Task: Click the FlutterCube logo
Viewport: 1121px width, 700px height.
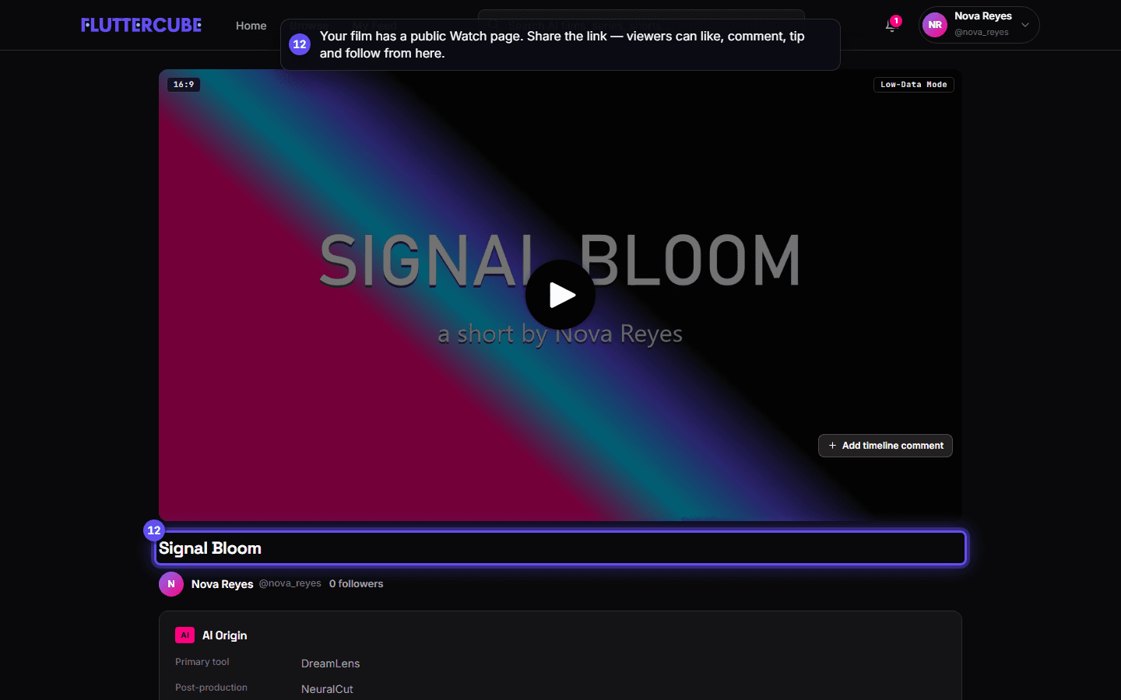Action: [x=141, y=25]
